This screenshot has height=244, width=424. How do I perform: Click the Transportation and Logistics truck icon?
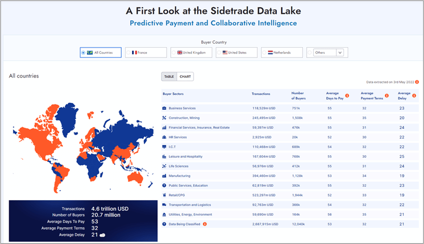pyautogui.click(x=164, y=205)
